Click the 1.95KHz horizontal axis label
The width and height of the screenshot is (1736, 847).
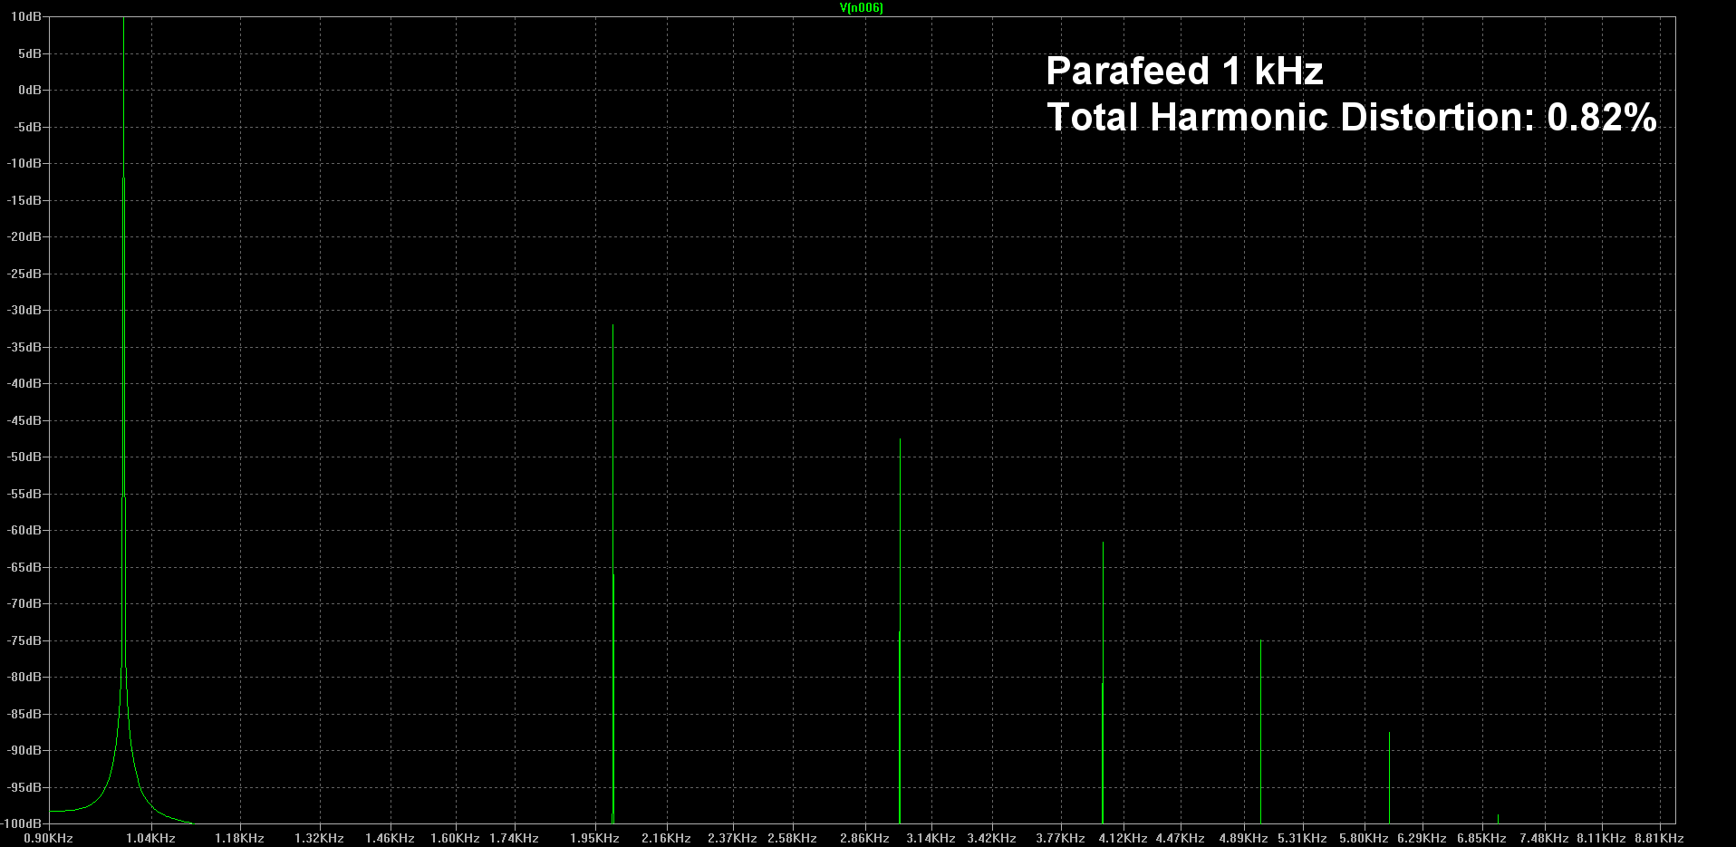pyautogui.click(x=594, y=839)
